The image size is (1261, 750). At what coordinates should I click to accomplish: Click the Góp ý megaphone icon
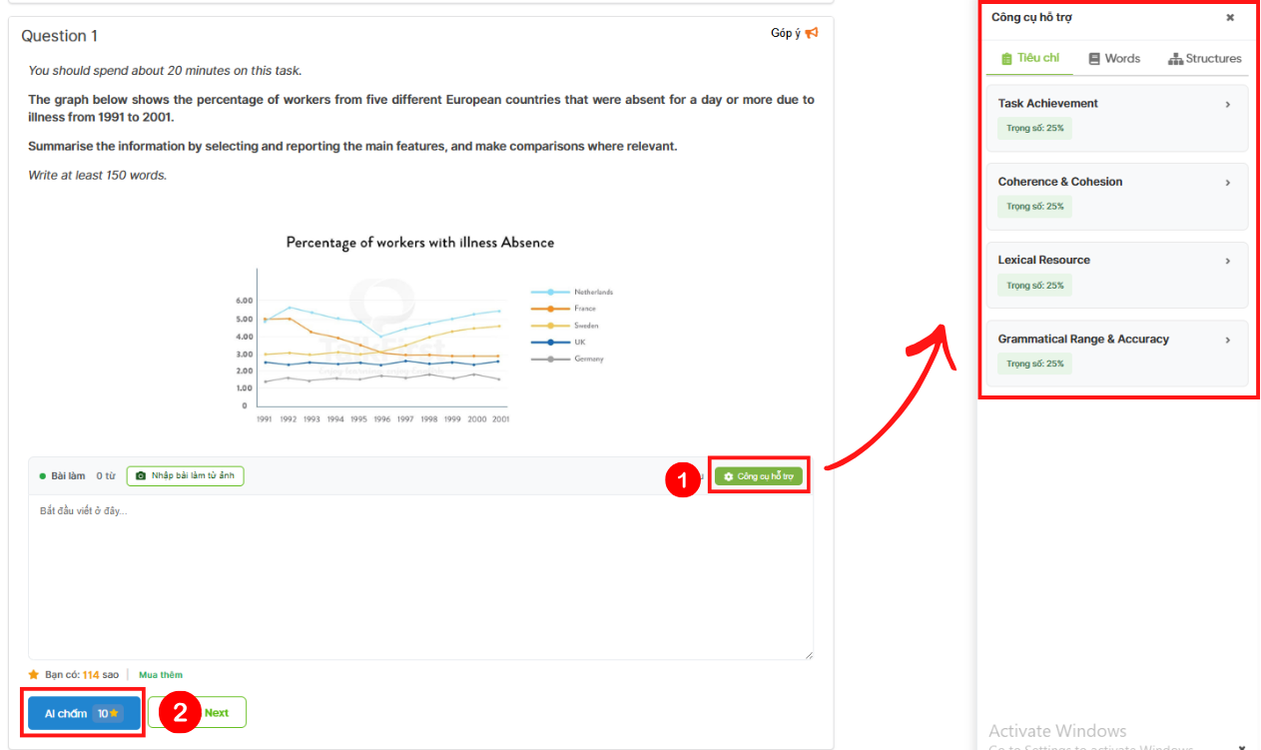(x=812, y=33)
